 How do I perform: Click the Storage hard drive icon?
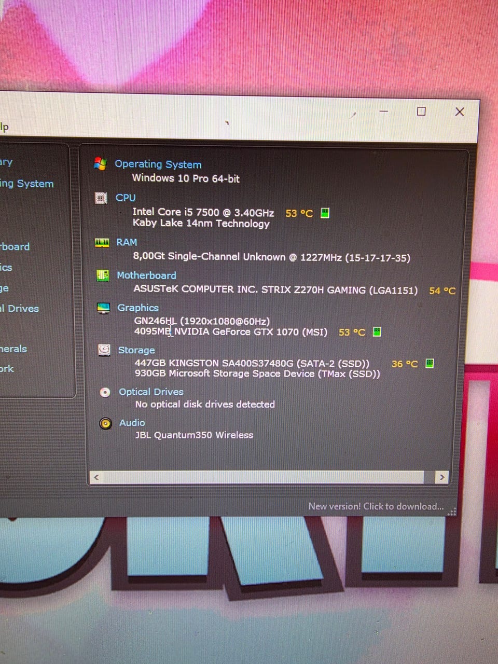104,350
